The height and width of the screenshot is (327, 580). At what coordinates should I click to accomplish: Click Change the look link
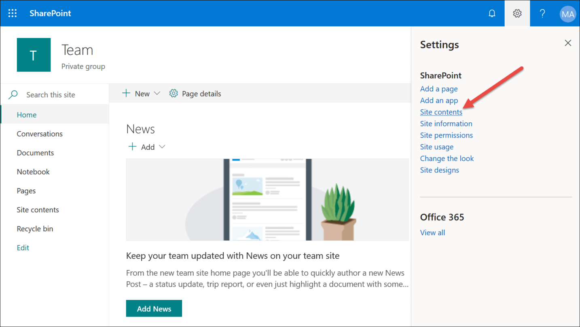click(447, 158)
